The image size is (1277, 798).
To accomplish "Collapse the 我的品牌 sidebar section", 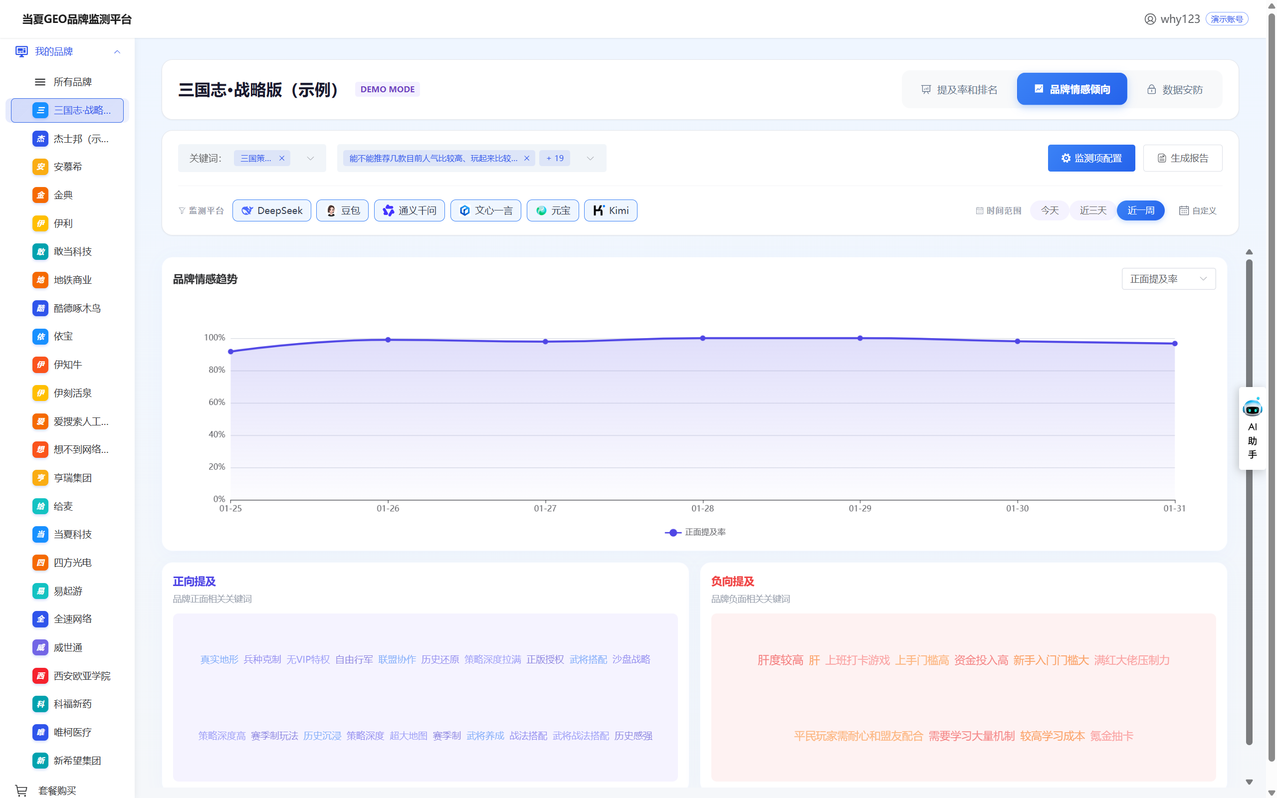I will pos(117,52).
